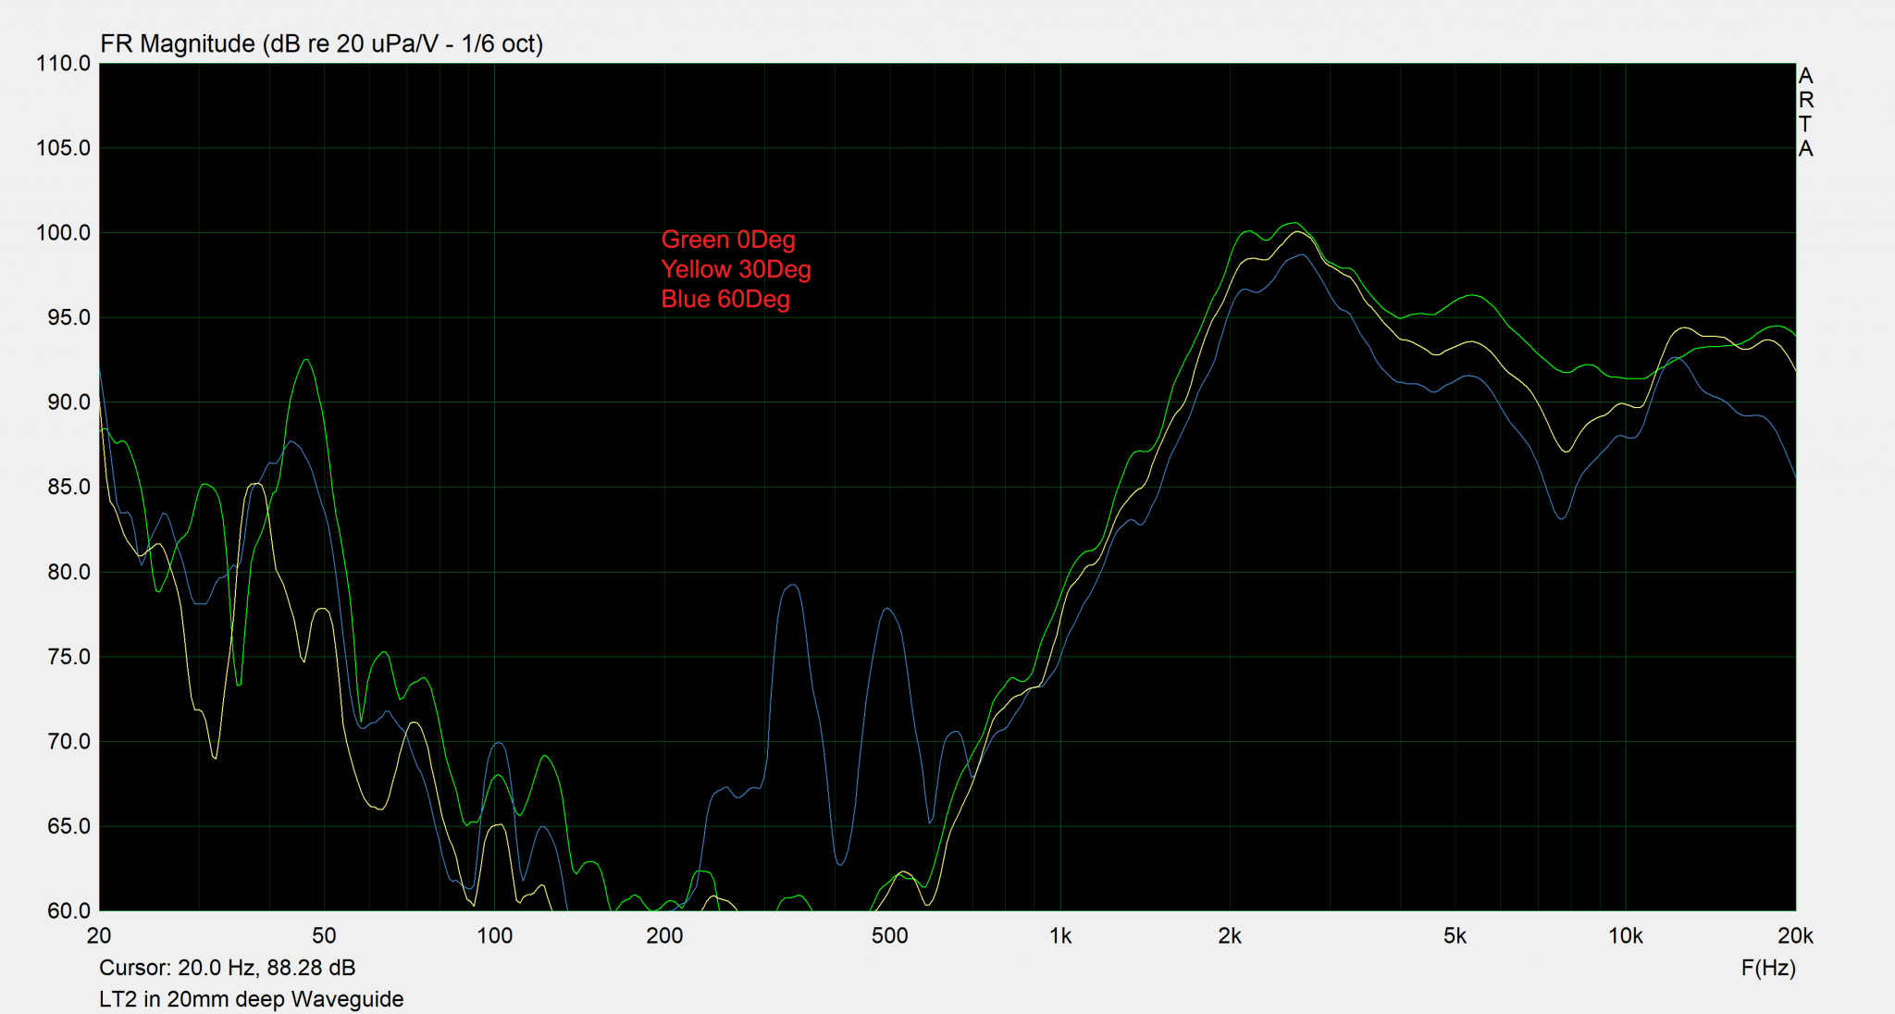1895x1014 pixels.
Task: Click the ARTA vertical label
Action: pos(1806,112)
